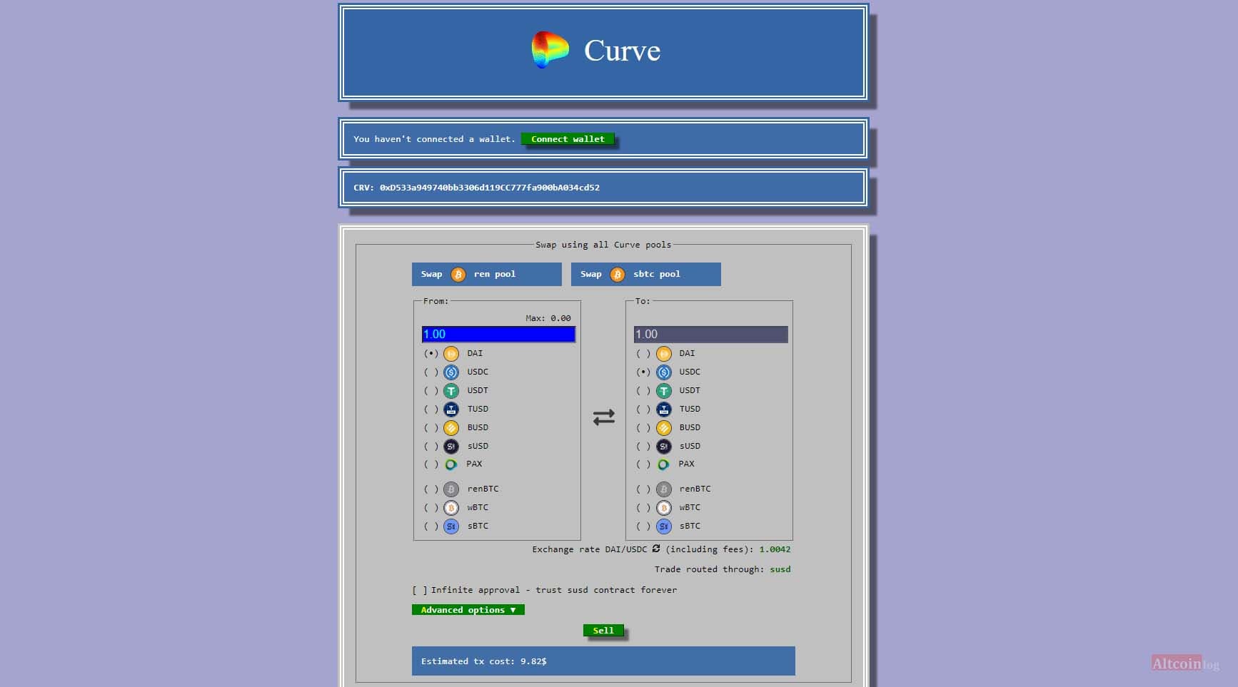
Task: Click the BUSD coin icon under To
Action: [664, 428]
